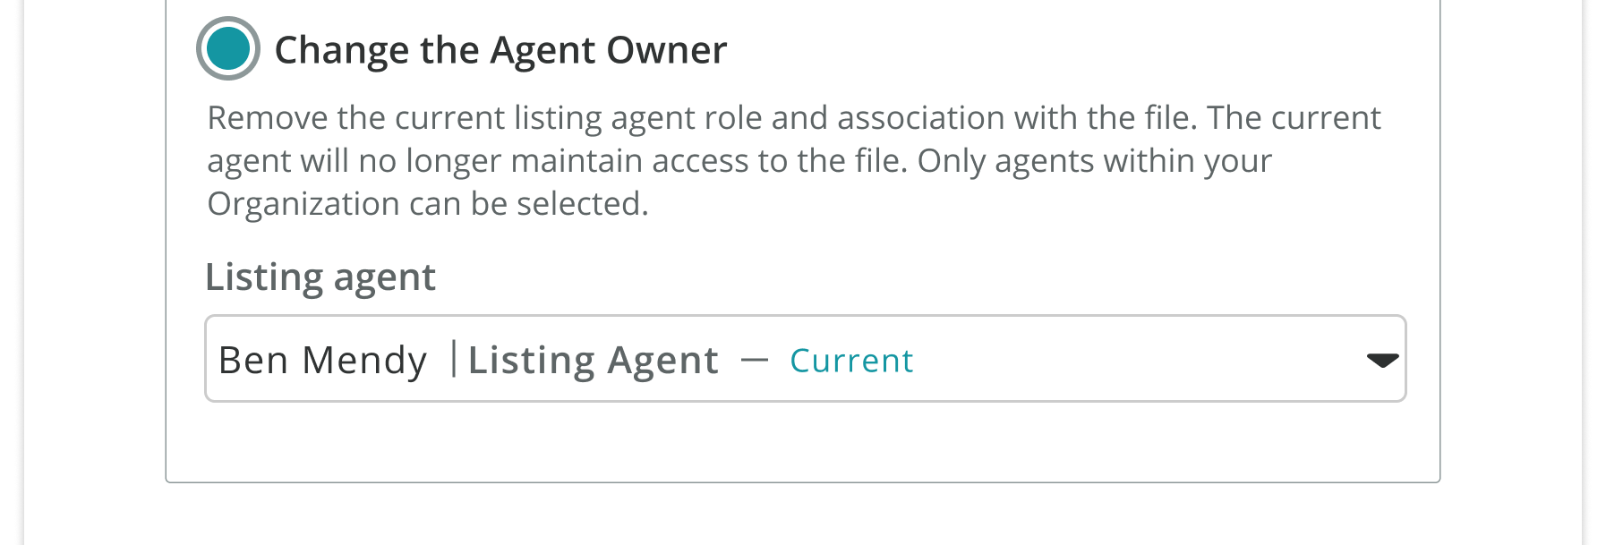
Task: Click the teal dot inside the radio button
Action: [x=228, y=48]
